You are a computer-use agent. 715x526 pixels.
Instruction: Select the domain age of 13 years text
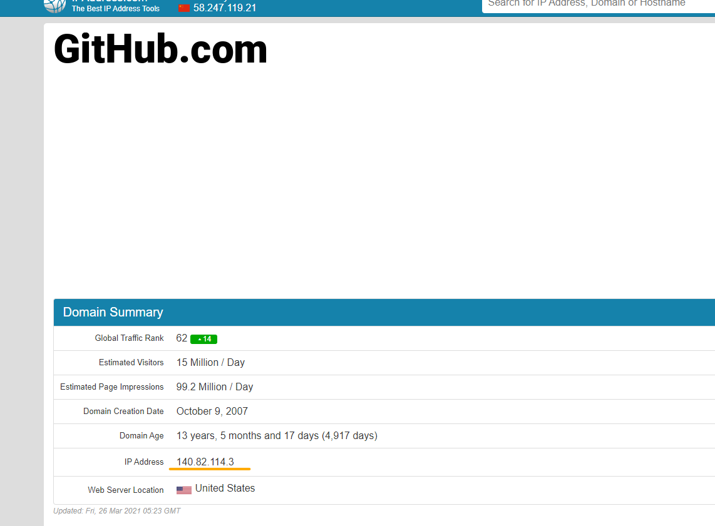pos(277,436)
